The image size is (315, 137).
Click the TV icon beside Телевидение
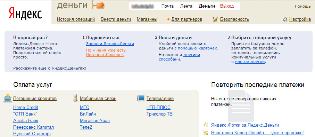pyautogui.click(x=141, y=98)
